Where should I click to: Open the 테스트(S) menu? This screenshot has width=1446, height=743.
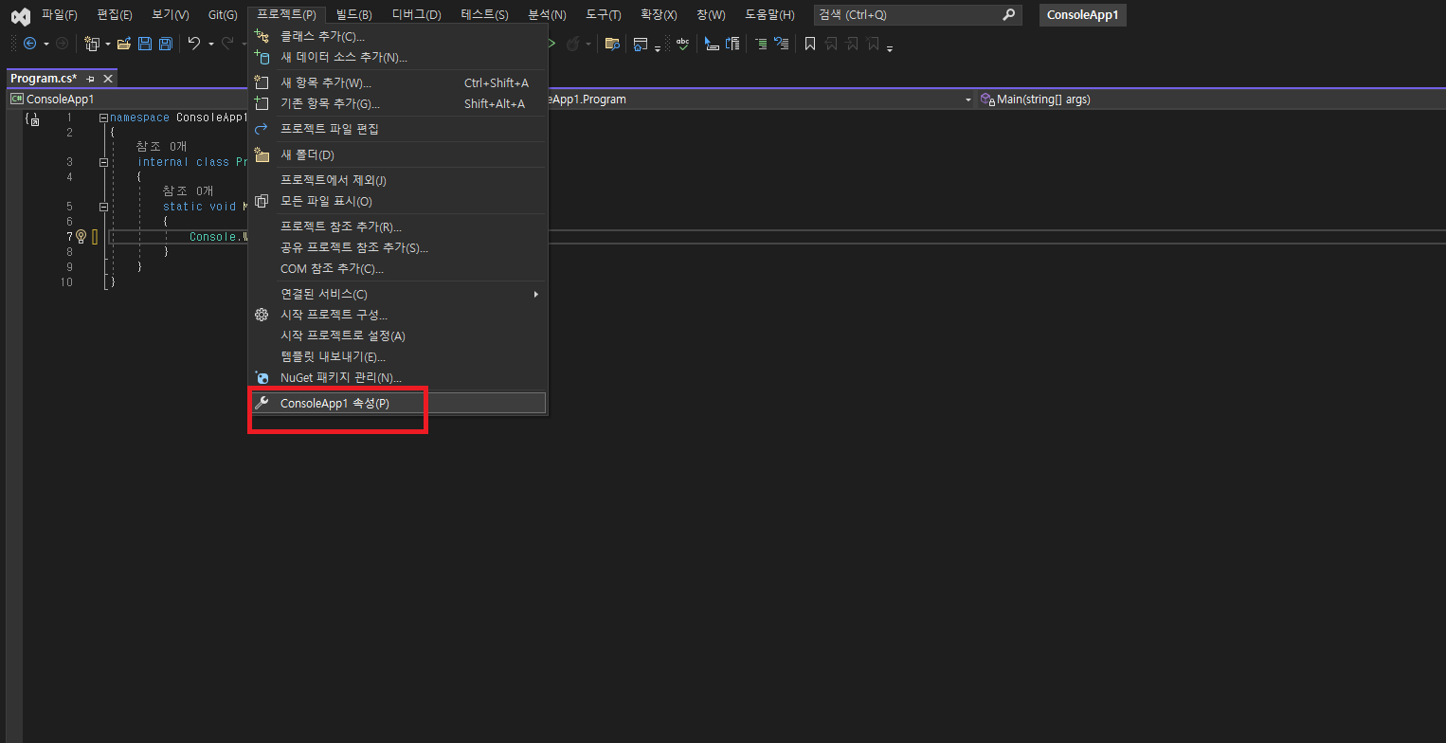tap(485, 15)
